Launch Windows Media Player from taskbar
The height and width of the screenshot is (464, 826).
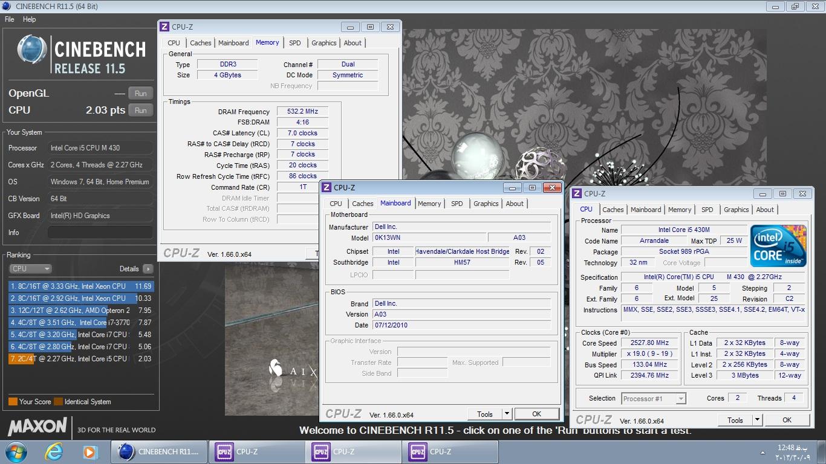[89, 452]
